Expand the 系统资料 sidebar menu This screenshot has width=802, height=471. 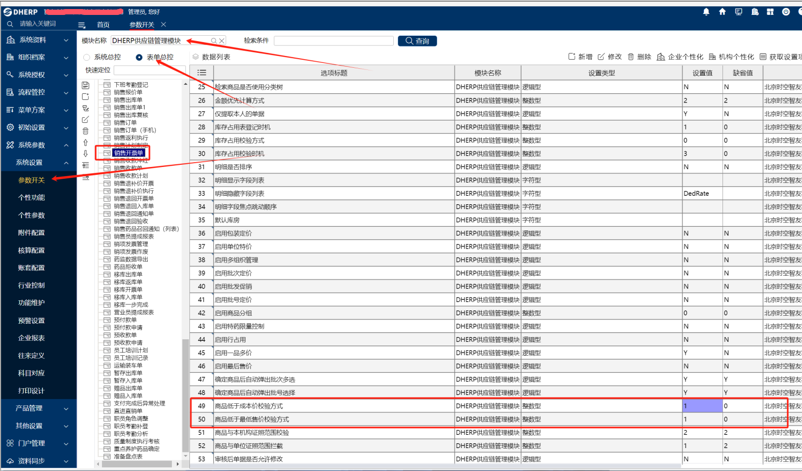pyautogui.click(x=38, y=40)
